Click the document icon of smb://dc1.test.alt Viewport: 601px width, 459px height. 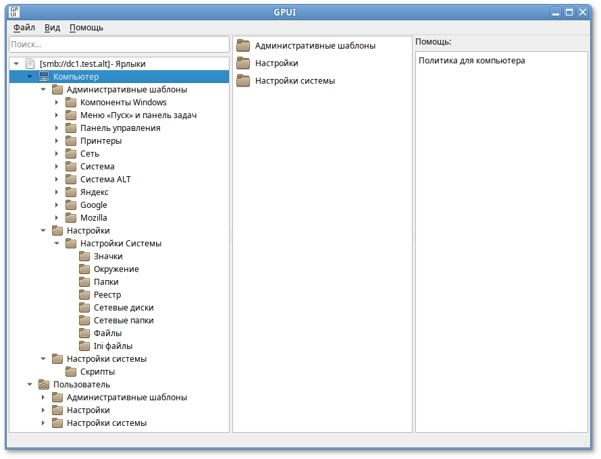tap(30, 63)
